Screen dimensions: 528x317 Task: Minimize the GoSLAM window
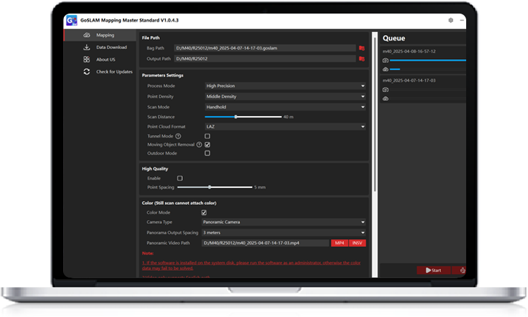462,20
